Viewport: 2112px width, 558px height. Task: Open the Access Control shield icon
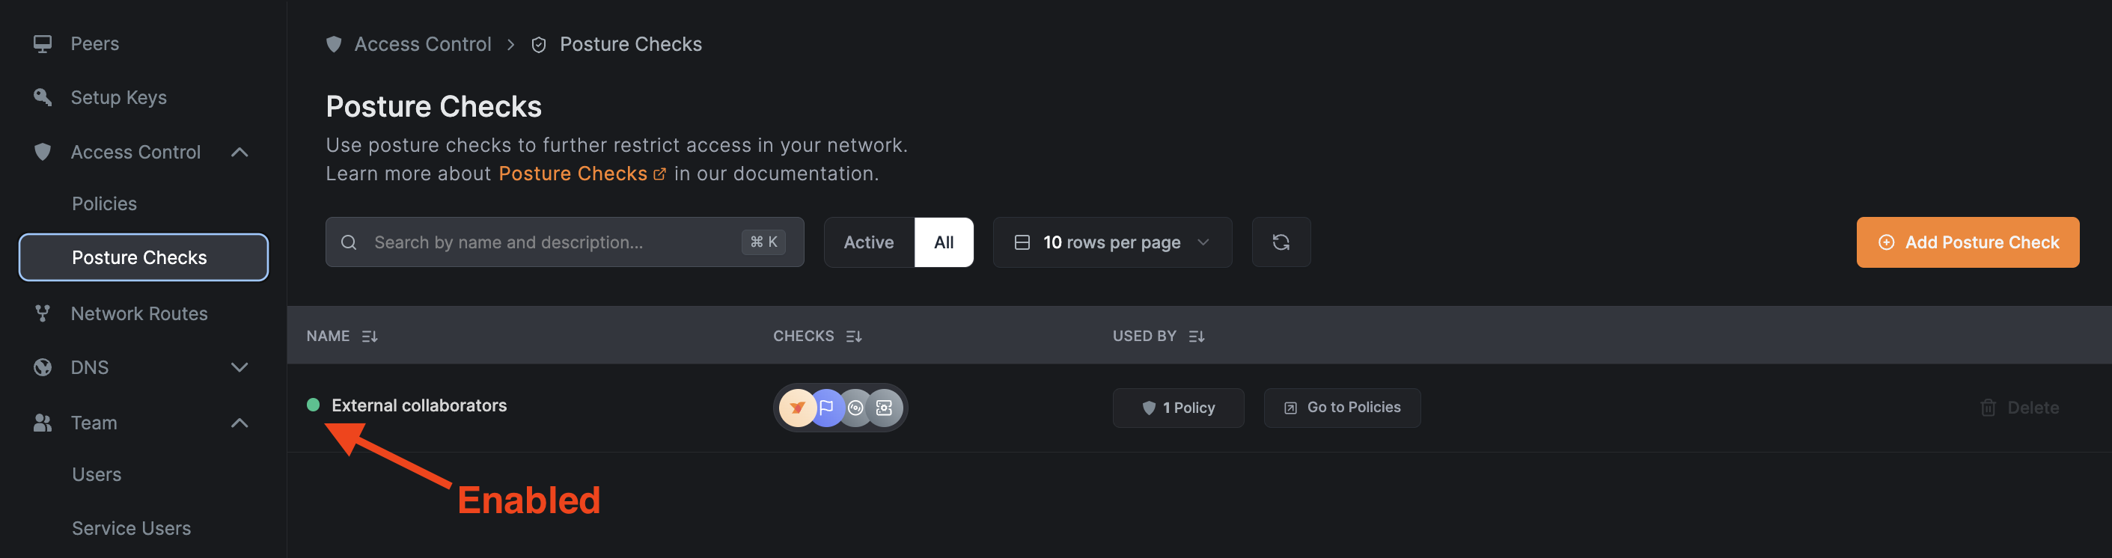43,152
